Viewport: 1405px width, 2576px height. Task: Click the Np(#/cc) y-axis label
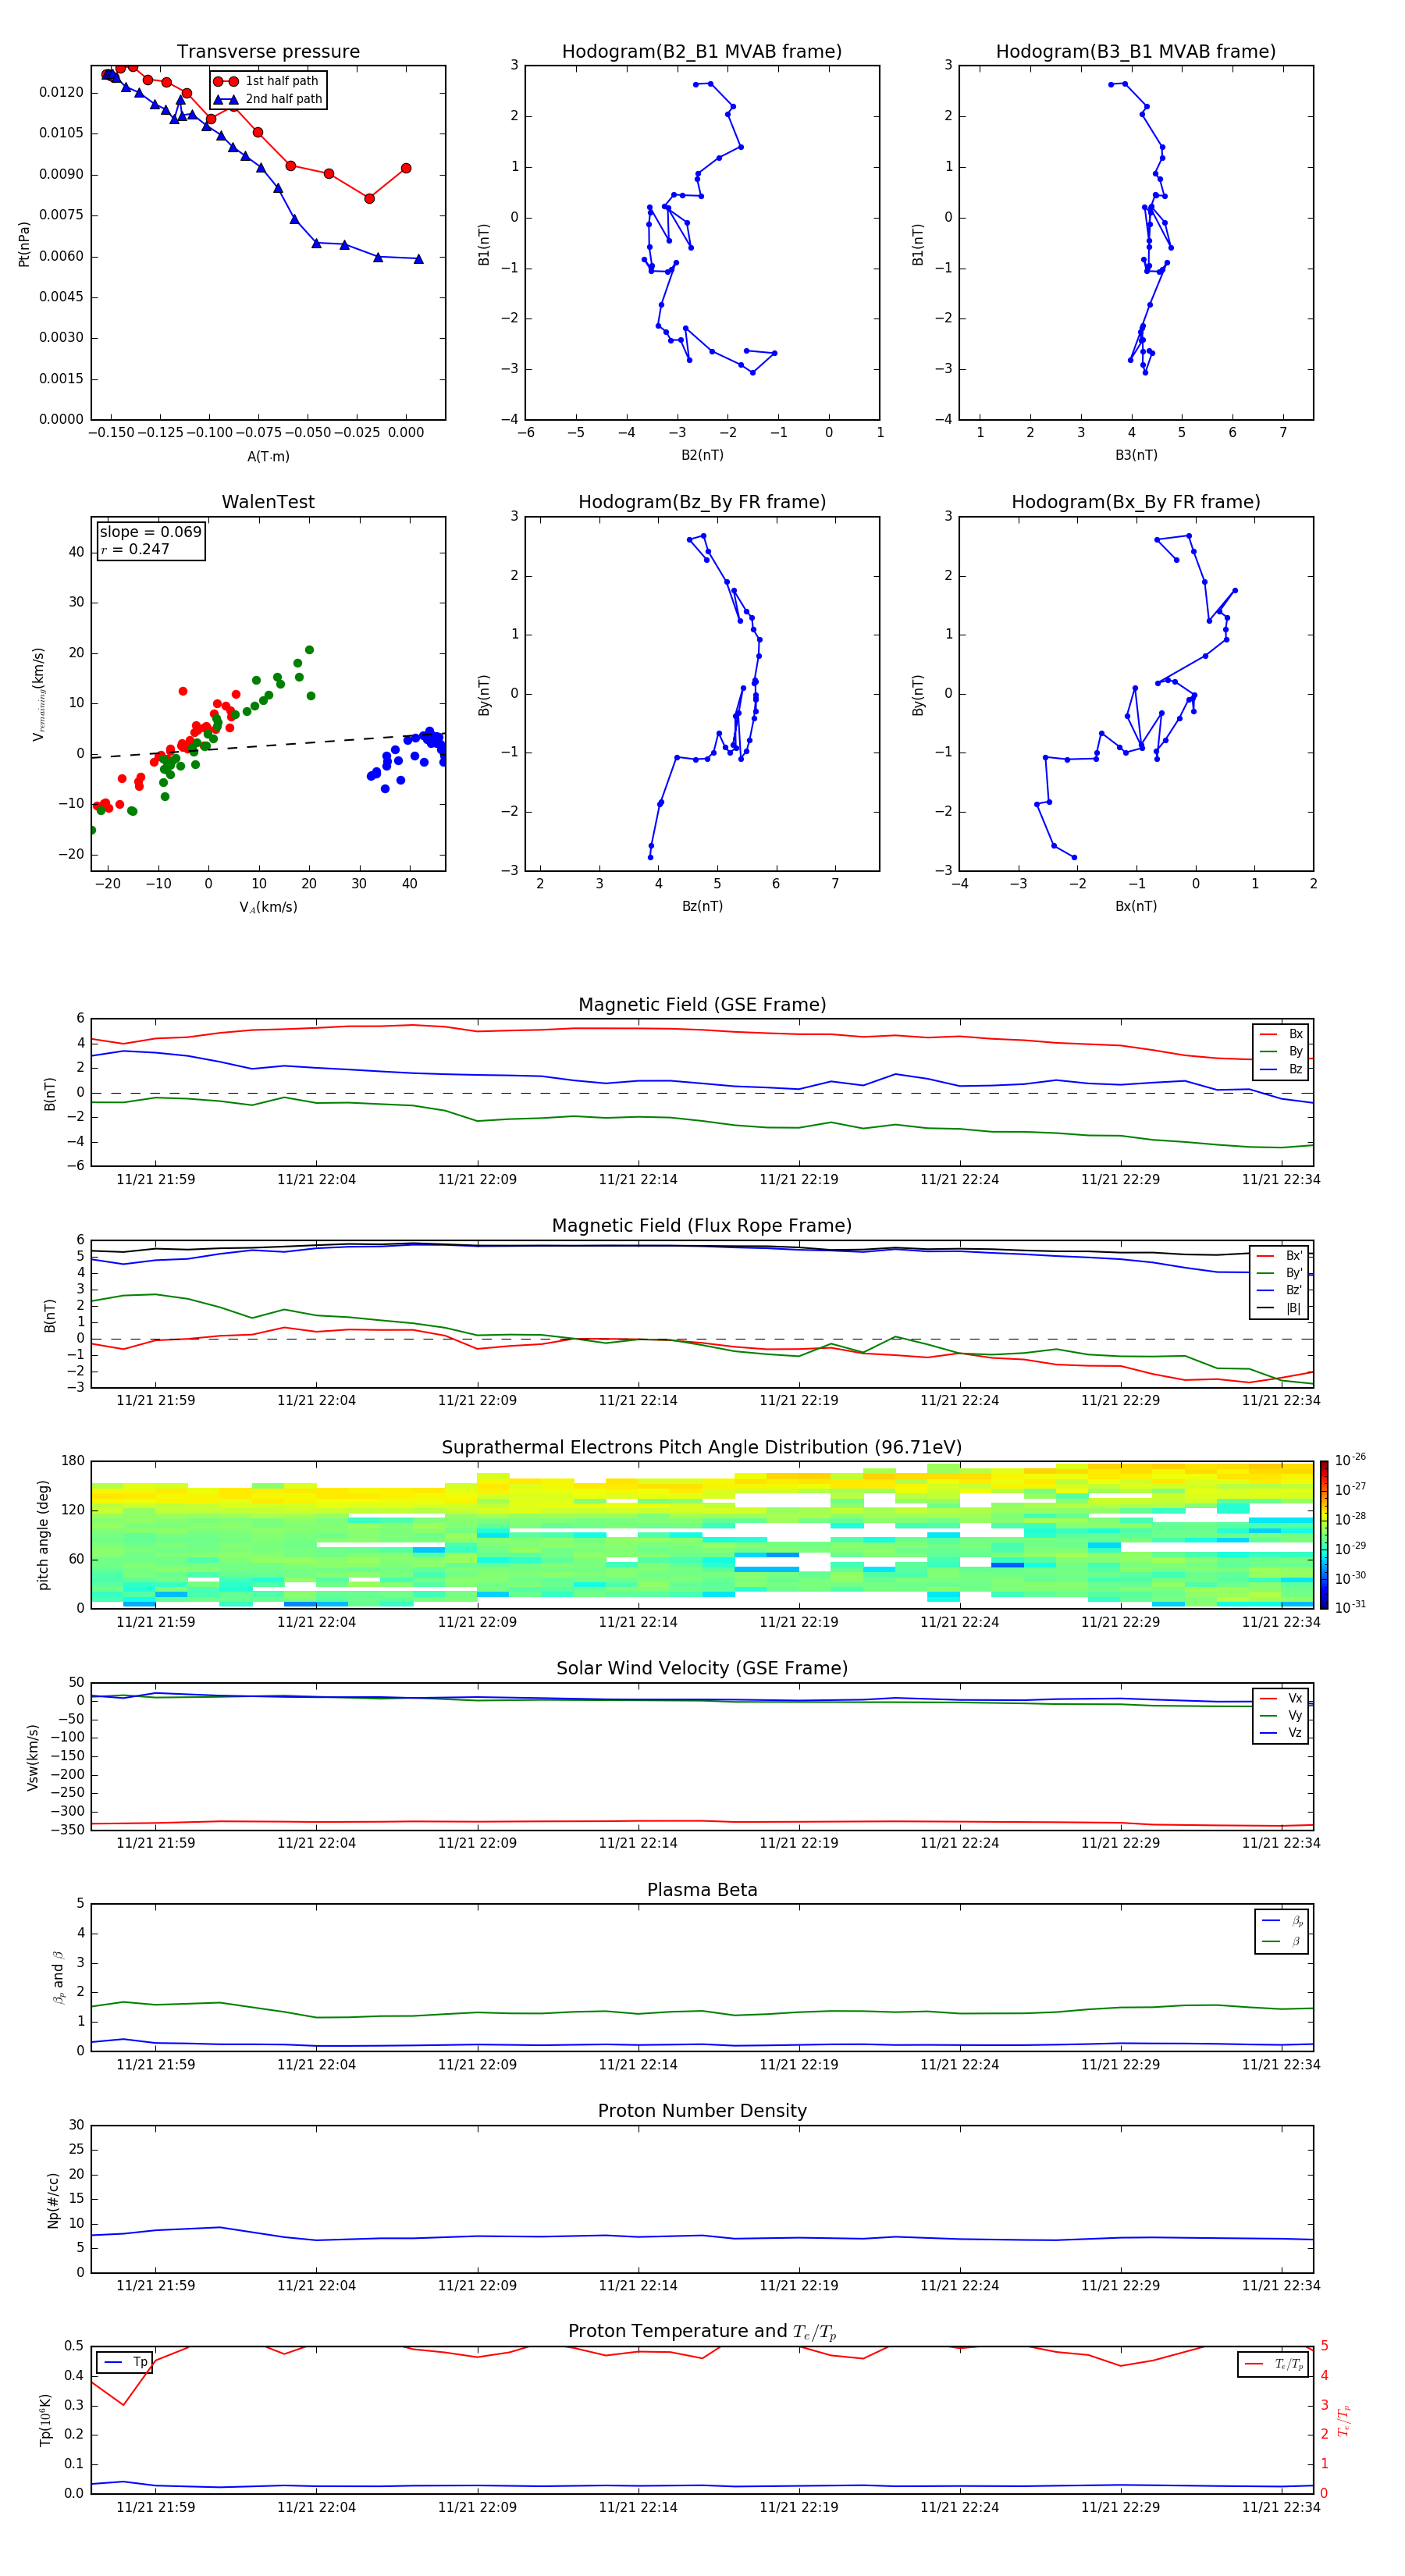[53, 2200]
